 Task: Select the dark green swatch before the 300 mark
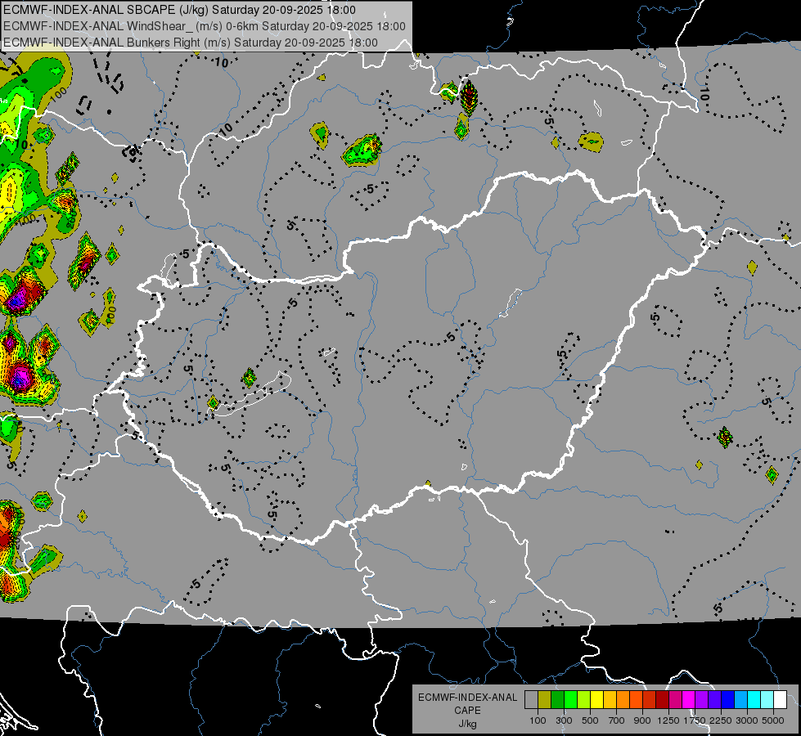click(x=558, y=700)
